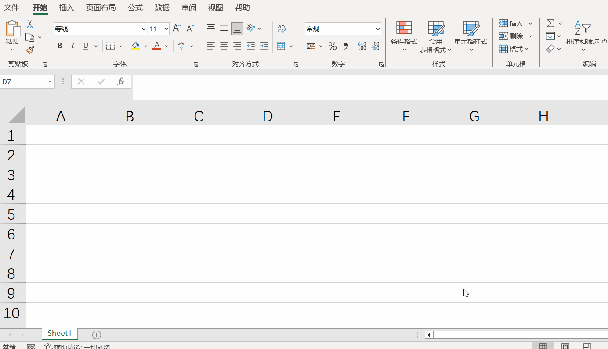The height and width of the screenshot is (349, 608).
Task: Open the 公式 (Formulas) ribbon tab
Action: click(x=135, y=8)
